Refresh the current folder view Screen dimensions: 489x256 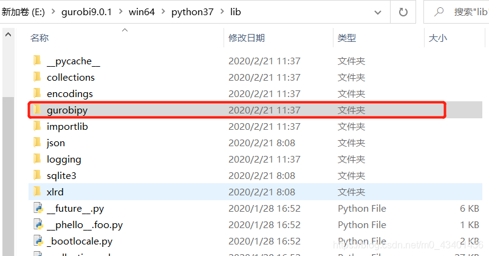(403, 12)
